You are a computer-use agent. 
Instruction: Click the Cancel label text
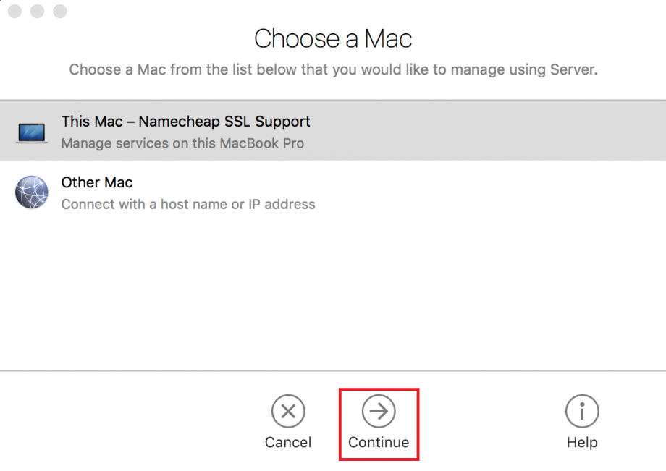[287, 442]
